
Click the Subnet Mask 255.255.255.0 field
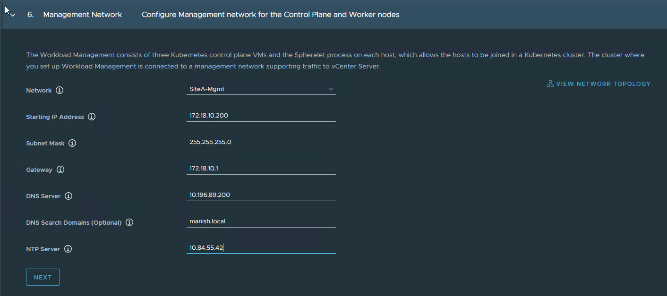261,142
